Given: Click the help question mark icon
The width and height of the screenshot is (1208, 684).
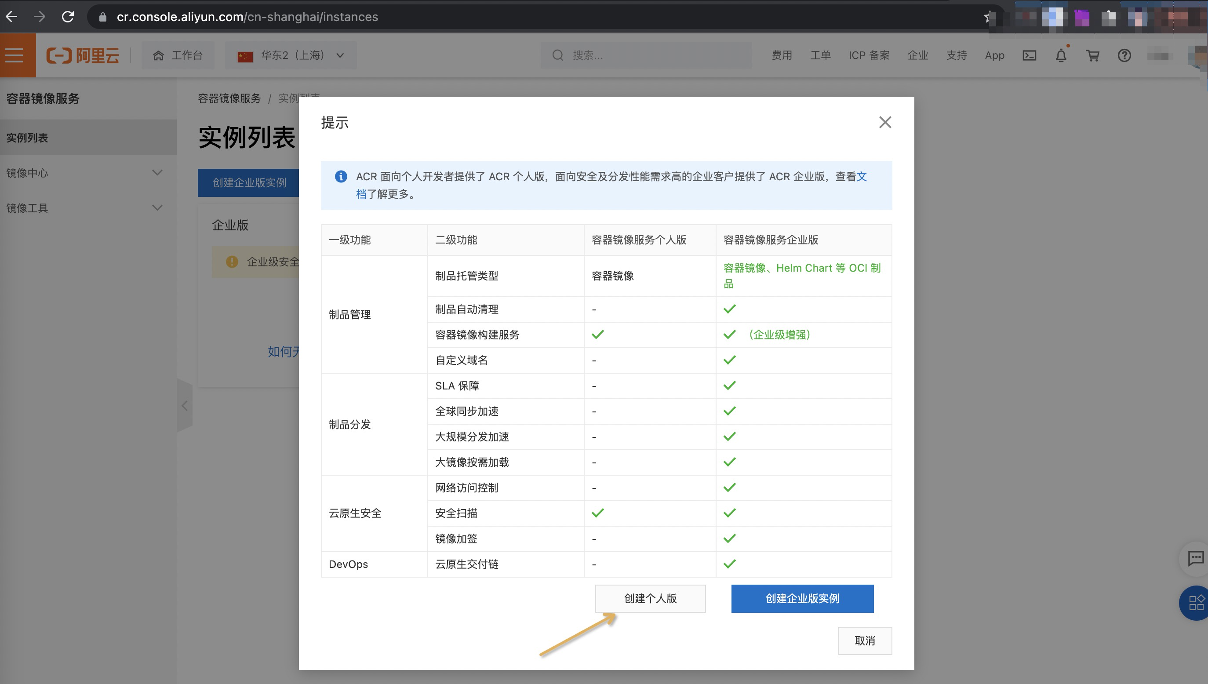Looking at the screenshot, I should [1125, 55].
